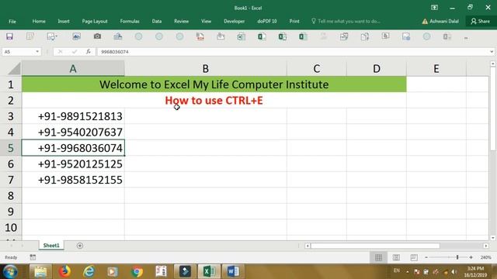Select row 8 header
This screenshot has width=497, height=279.
pos(11,195)
